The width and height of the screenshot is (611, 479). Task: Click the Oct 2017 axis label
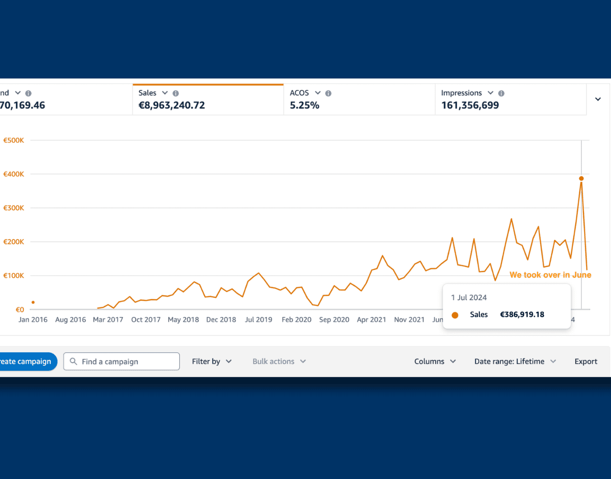pyautogui.click(x=146, y=320)
